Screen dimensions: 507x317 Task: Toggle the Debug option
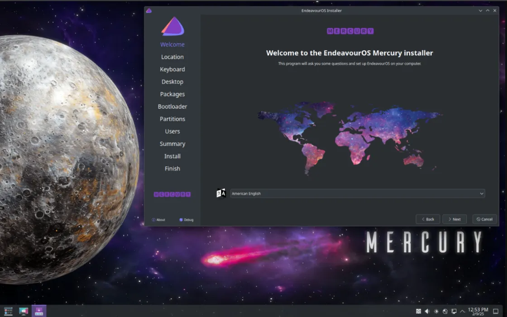point(186,220)
